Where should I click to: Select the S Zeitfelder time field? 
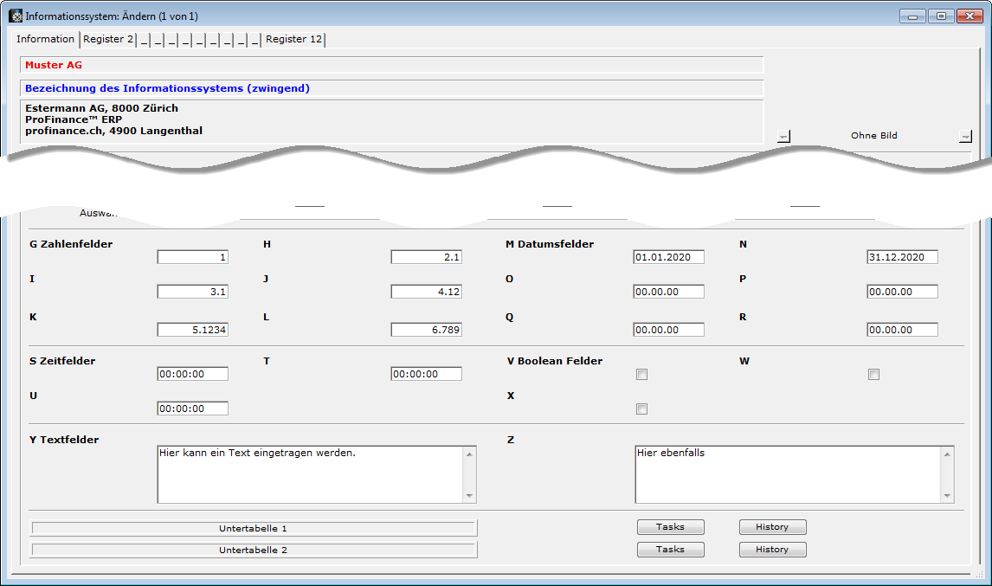click(192, 374)
